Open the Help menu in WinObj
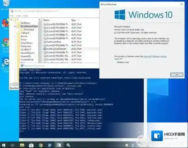This screenshot has width=188, height=148. click(26, 16)
